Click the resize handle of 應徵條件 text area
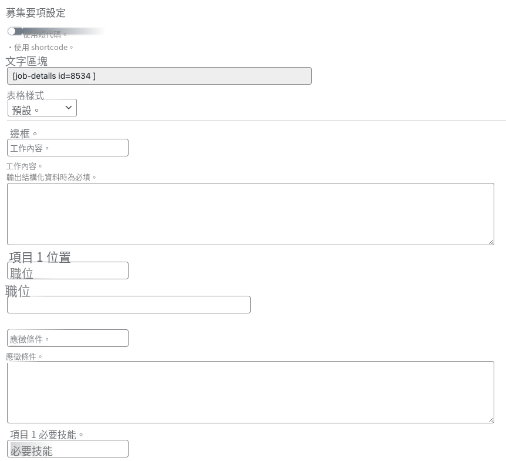506x461 pixels. click(x=491, y=420)
